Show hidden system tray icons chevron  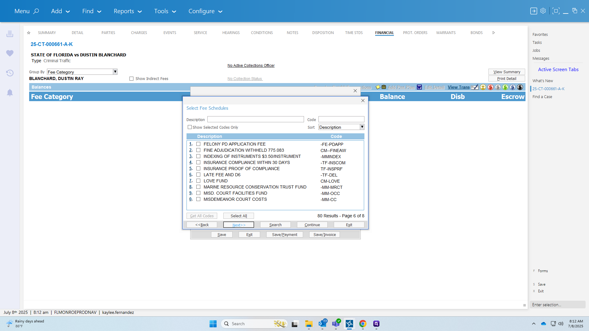534,324
